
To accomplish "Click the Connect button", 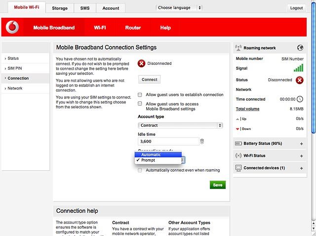I will [149, 80].
